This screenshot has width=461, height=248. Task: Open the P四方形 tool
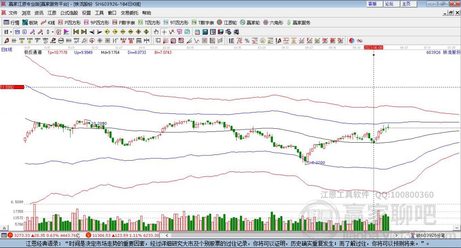pos(69,23)
